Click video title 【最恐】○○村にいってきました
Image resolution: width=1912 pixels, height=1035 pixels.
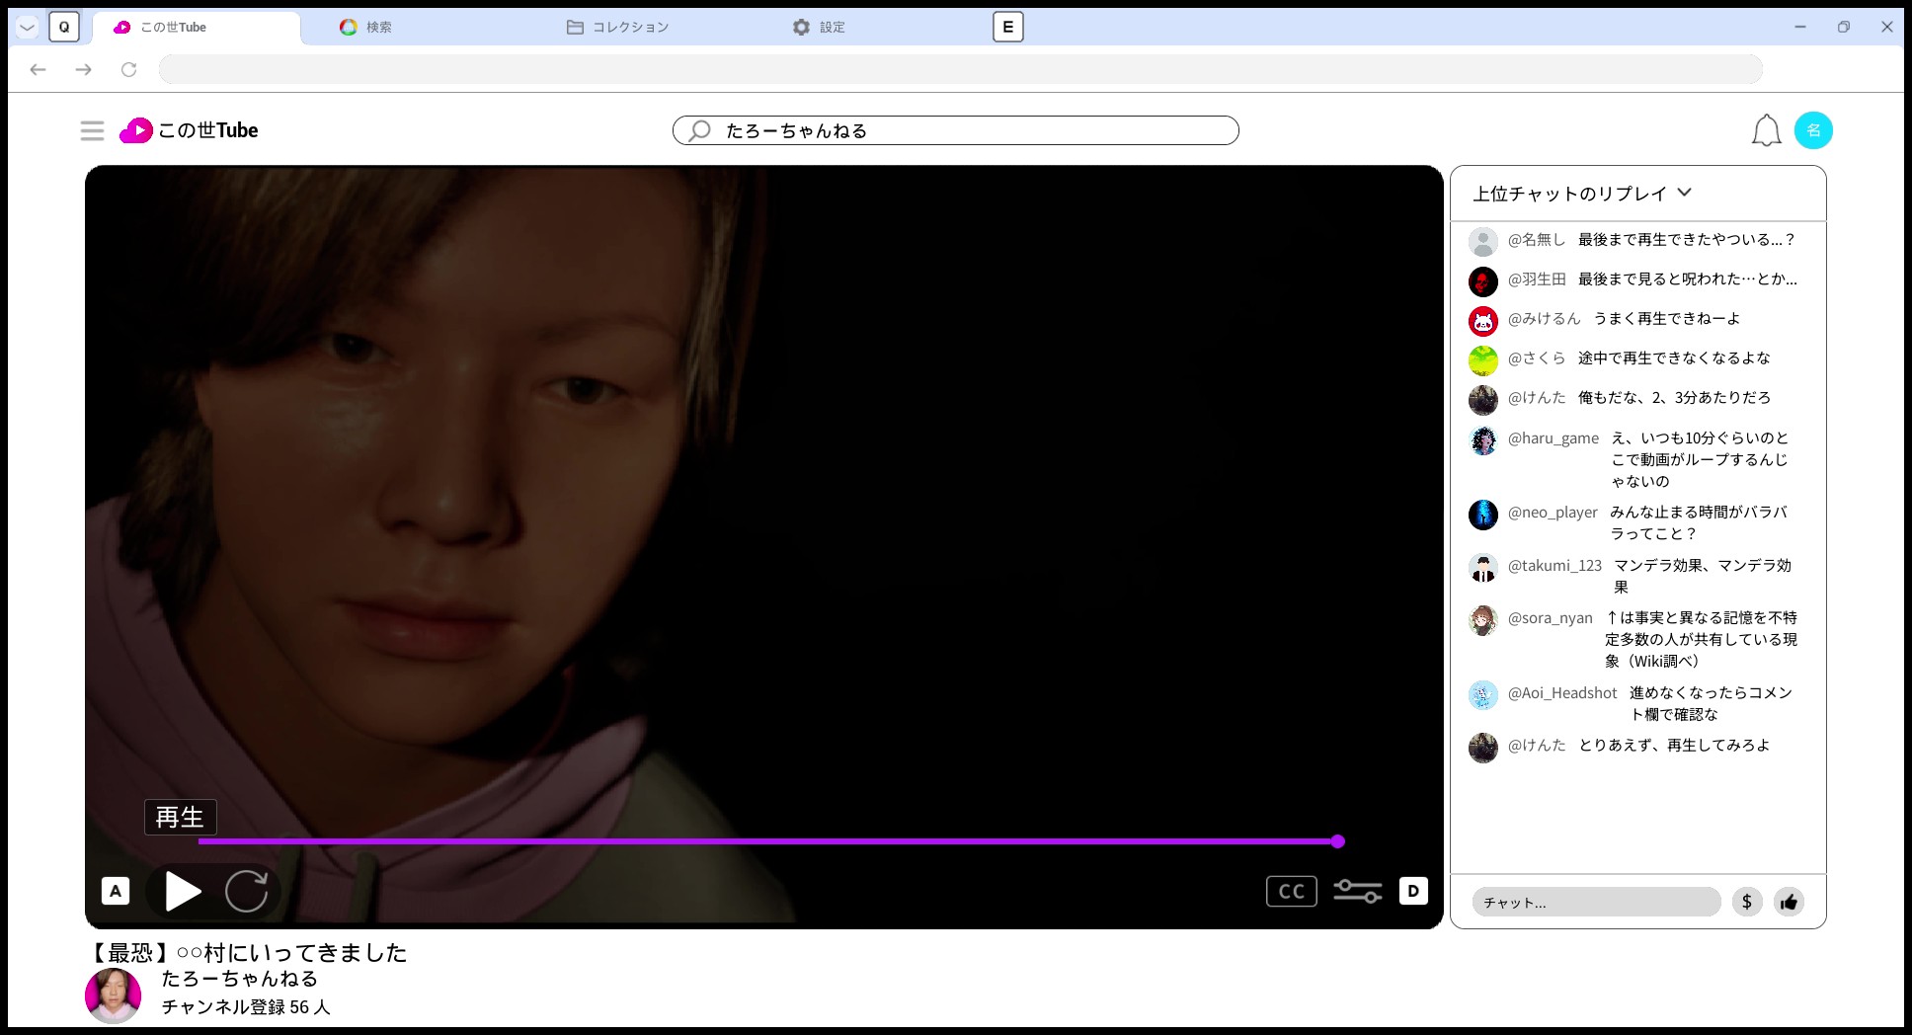[247, 952]
